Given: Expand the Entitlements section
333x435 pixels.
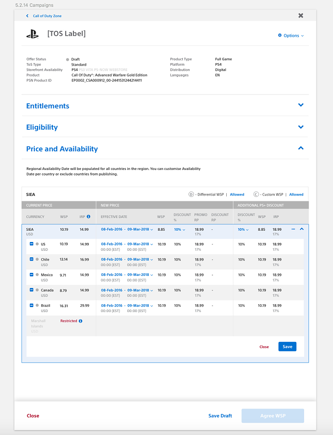Looking at the screenshot, I should click(x=301, y=105).
